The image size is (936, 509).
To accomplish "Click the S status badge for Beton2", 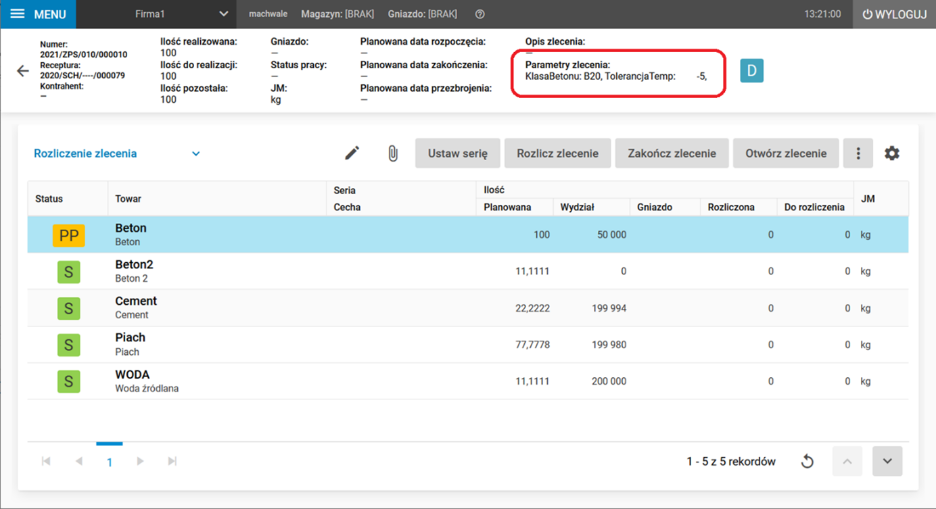I will tap(68, 272).
